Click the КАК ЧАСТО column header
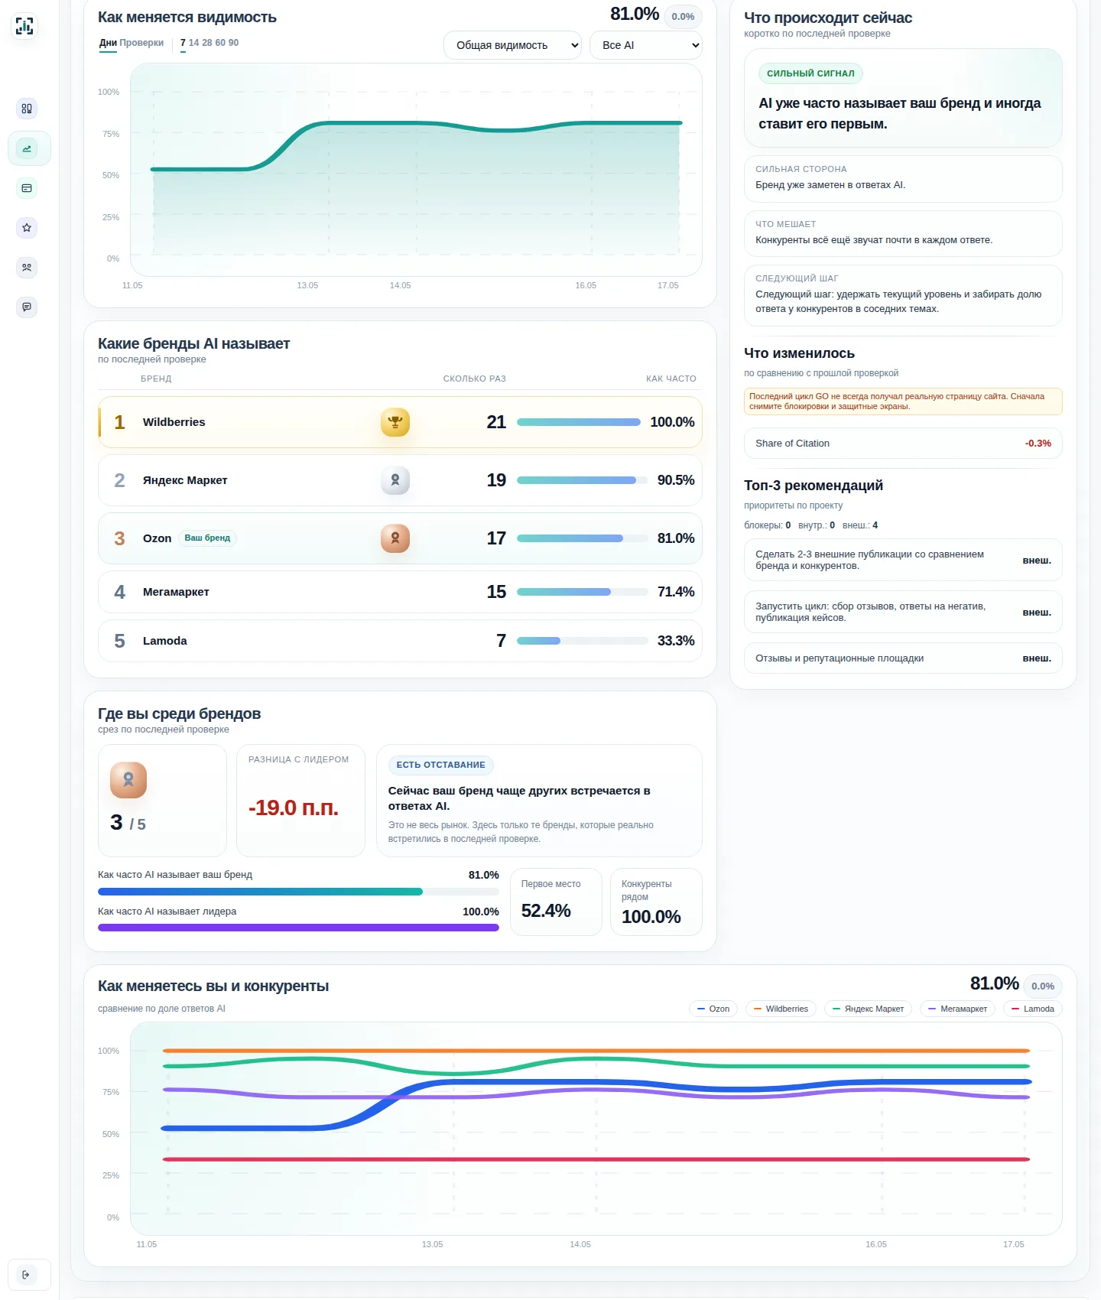This screenshot has width=1101, height=1300. [671, 379]
